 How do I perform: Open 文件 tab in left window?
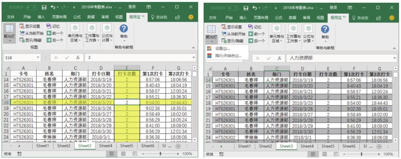coord(11,17)
